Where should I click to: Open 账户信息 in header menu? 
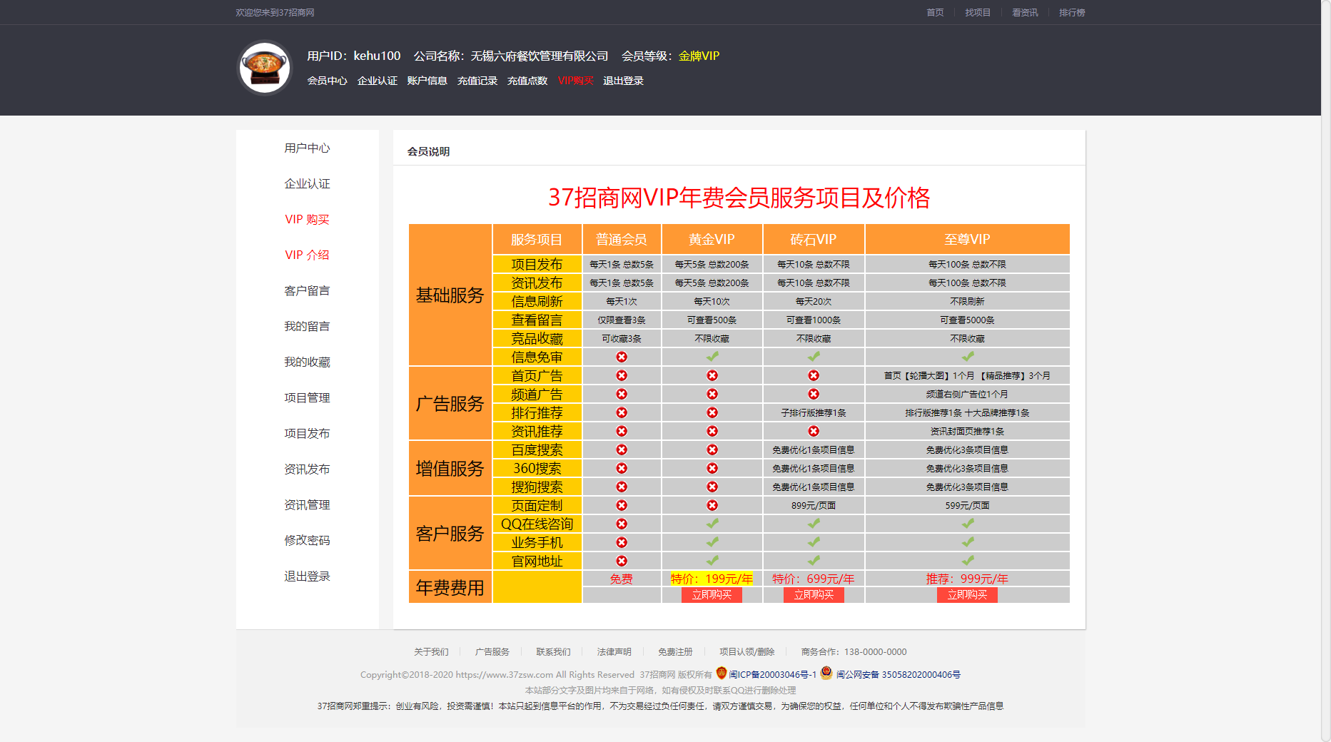(427, 81)
